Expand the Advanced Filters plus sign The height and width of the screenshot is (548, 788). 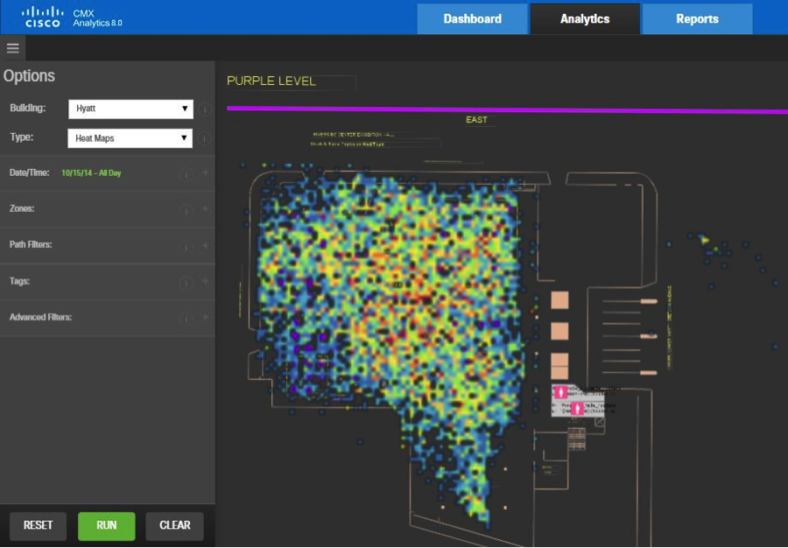205,318
